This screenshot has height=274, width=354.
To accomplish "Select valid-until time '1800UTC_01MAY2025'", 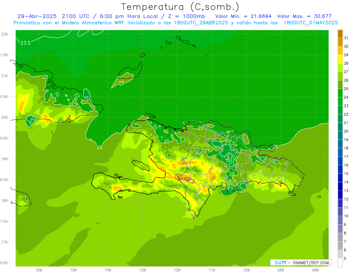I will [x=311, y=23].
